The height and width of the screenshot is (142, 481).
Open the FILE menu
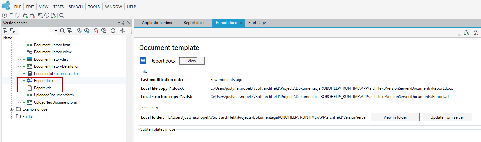coord(18,7)
